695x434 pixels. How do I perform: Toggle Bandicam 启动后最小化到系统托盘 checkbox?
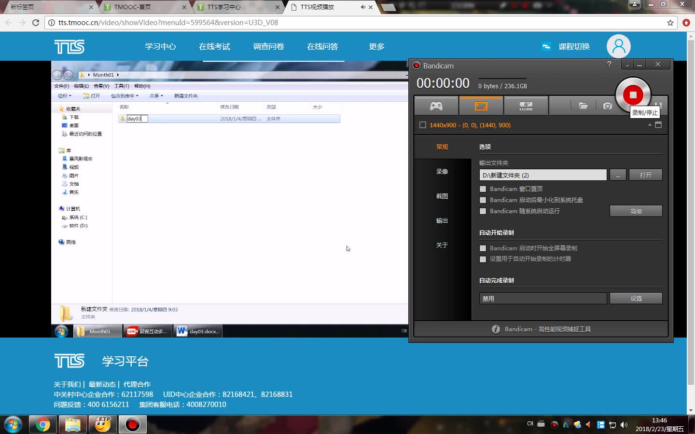click(x=483, y=200)
